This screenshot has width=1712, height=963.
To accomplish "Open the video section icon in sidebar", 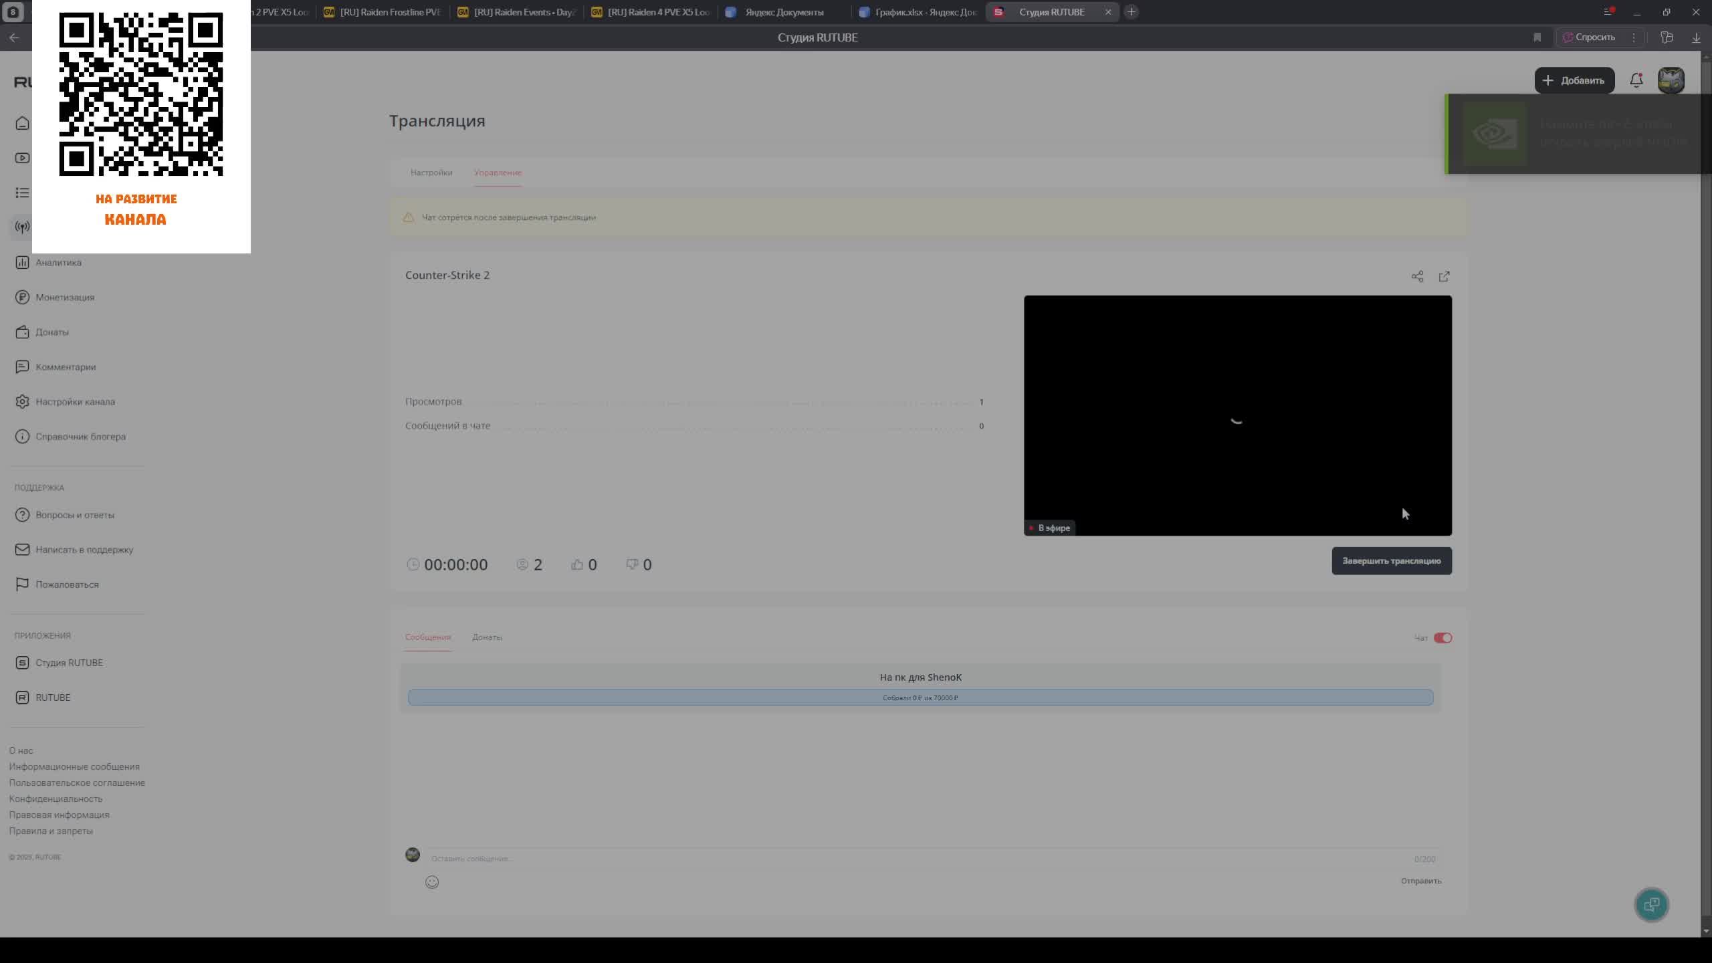I will 22,158.
